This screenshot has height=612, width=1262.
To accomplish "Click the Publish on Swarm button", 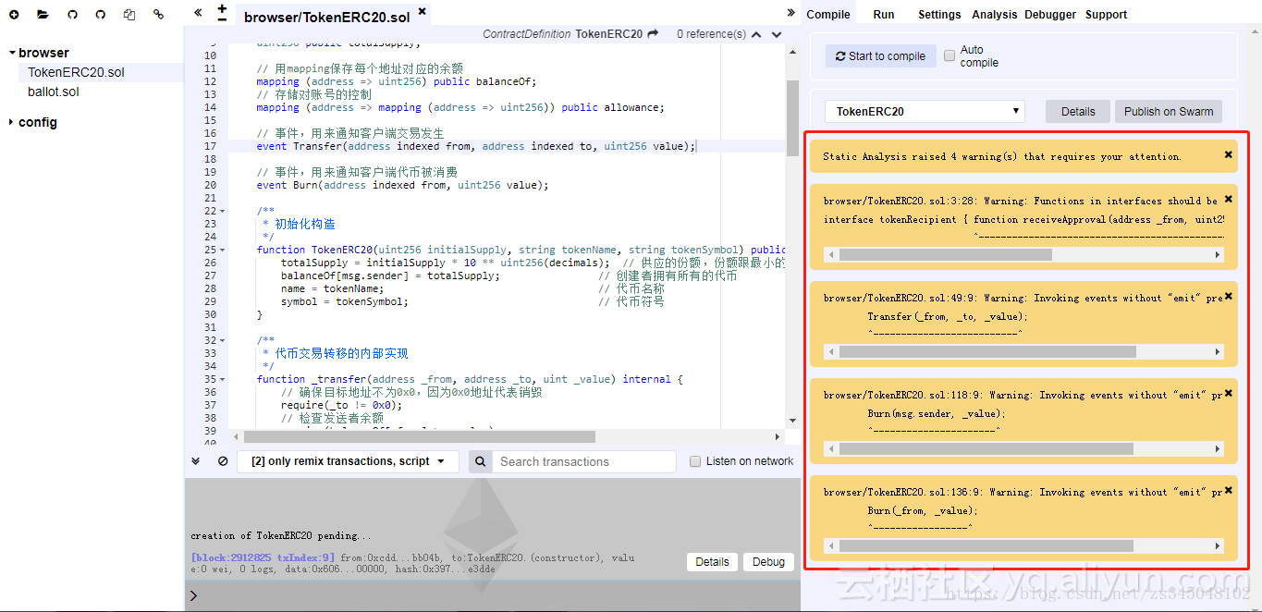I will click(1168, 112).
